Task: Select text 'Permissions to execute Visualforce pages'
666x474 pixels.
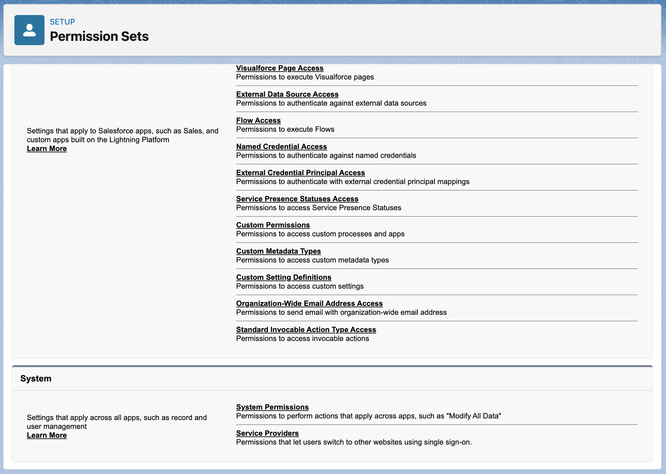Action: tap(305, 77)
